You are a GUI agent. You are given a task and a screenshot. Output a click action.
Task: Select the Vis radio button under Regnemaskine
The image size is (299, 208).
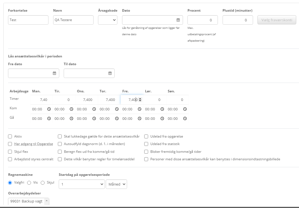pos(29,182)
